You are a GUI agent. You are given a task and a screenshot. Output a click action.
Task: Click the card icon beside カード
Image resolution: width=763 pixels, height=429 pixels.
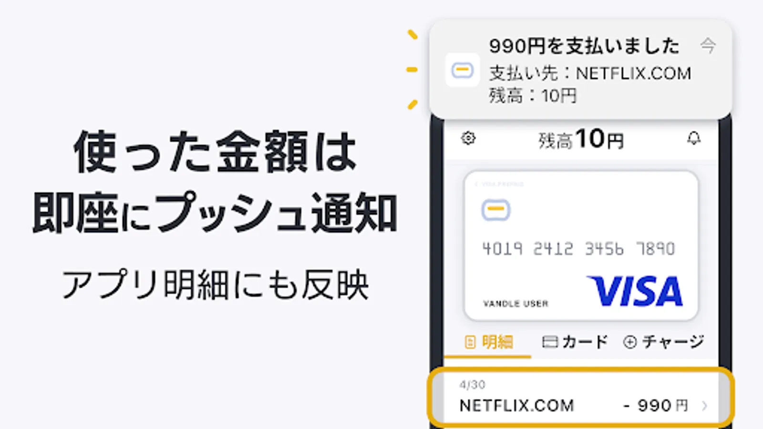550,342
